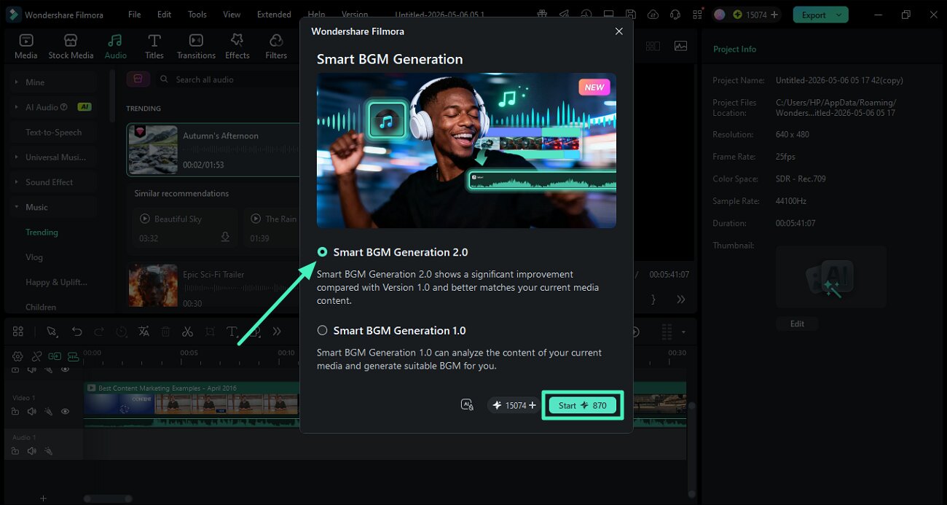The width and height of the screenshot is (947, 505).
Task: Click the circled plus icon at timeline top-right
Action: pyautogui.click(x=634, y=332)
